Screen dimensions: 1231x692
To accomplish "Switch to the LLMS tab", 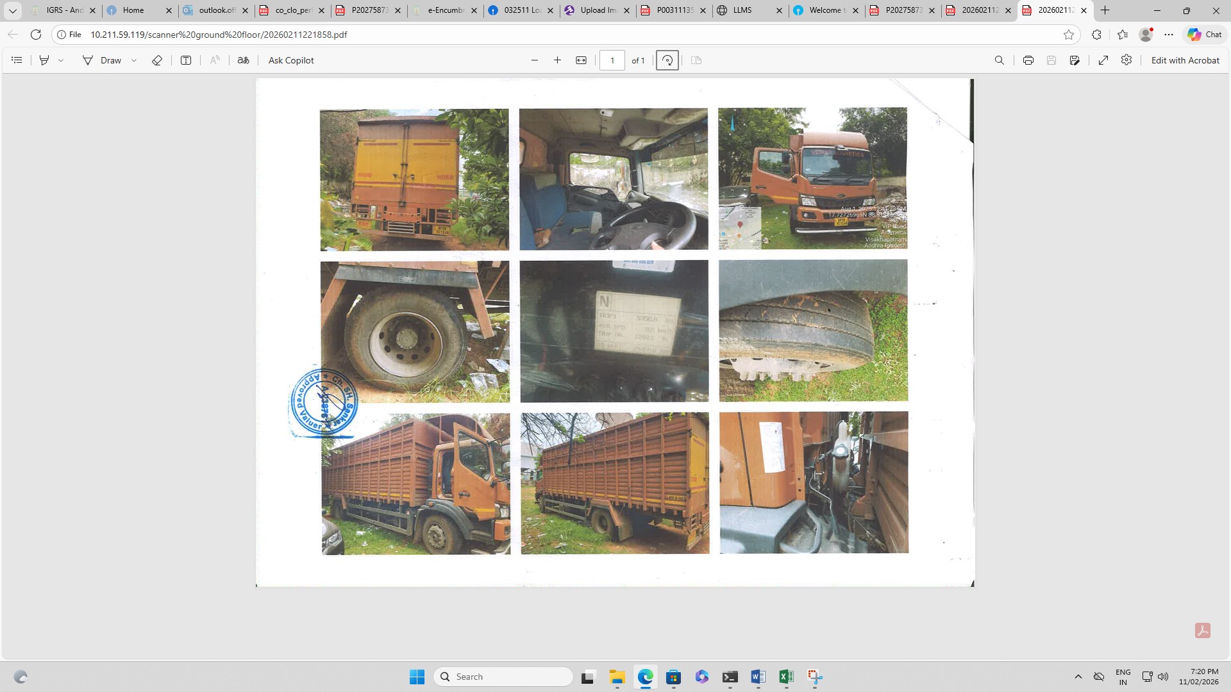I will [x=742, y=10].
